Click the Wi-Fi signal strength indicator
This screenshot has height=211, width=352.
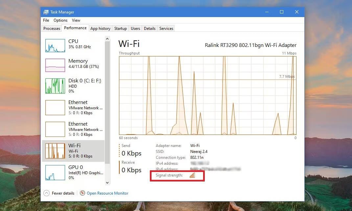click(193, 176)
